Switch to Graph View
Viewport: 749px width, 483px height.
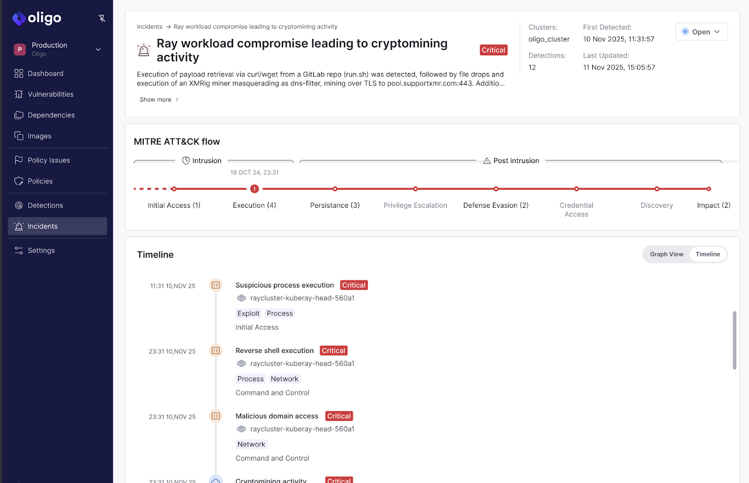click(667, 254)
